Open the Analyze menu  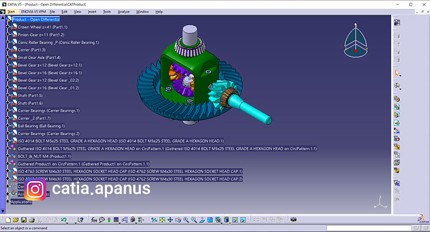click(x=124, y=11)
